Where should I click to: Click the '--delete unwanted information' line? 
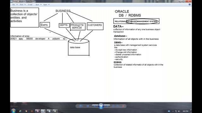[x=128, y=55]
